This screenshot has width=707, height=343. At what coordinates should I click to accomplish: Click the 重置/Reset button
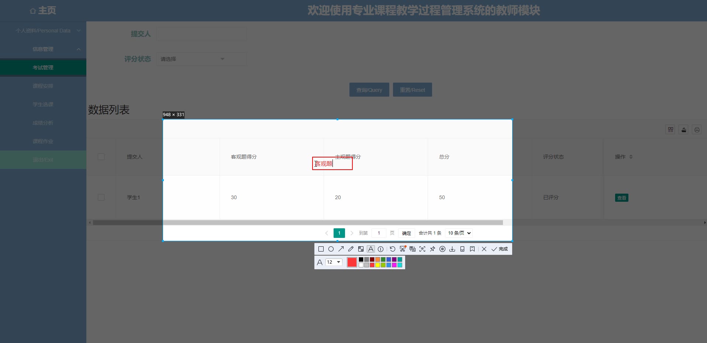pos(413,90)
